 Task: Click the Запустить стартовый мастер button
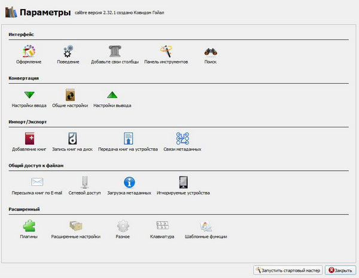tap(288, 270)
